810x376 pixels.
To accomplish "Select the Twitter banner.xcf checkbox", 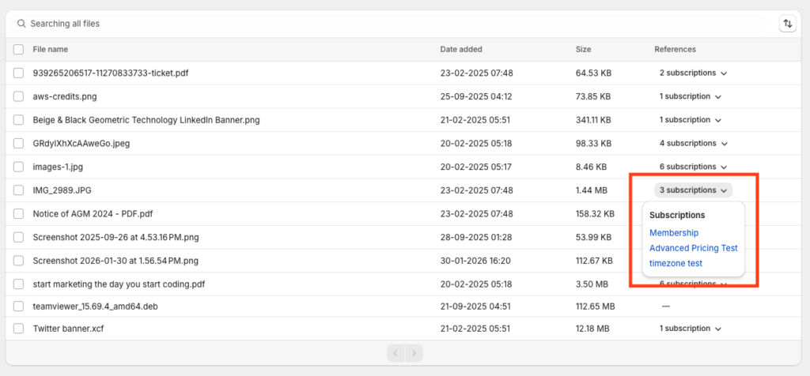I will tap(19, 329).
